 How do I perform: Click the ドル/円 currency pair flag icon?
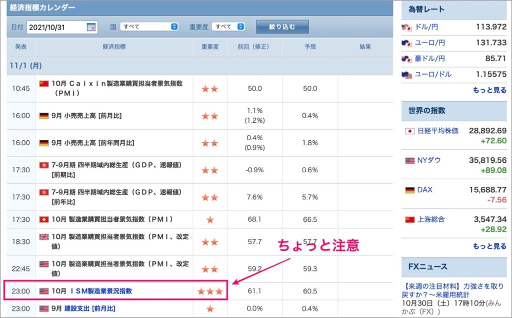coord(406,27)
